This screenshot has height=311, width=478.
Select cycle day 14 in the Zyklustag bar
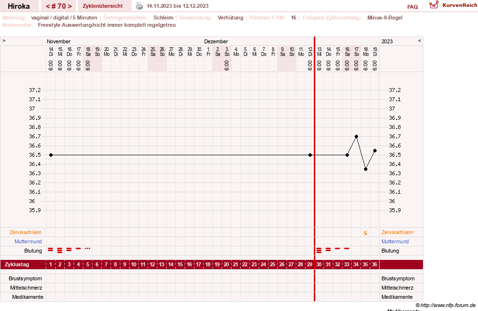(171, 264)
